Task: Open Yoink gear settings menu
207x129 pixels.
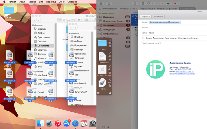Action: coord(99,93)
